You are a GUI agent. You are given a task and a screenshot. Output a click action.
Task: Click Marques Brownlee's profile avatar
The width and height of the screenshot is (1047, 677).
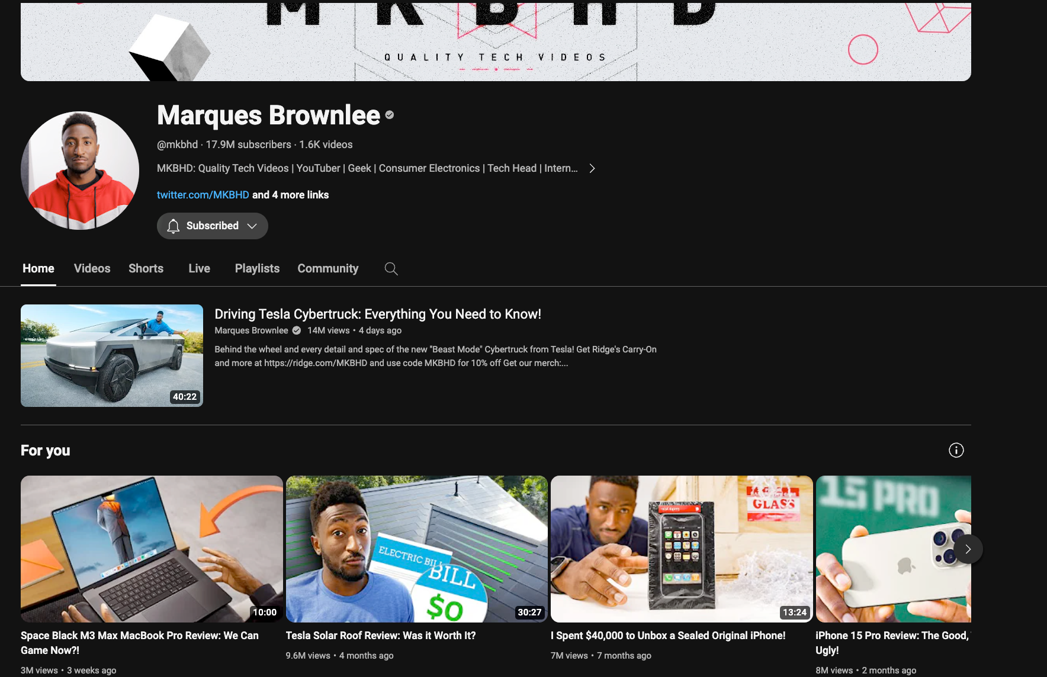click(80, 171)
